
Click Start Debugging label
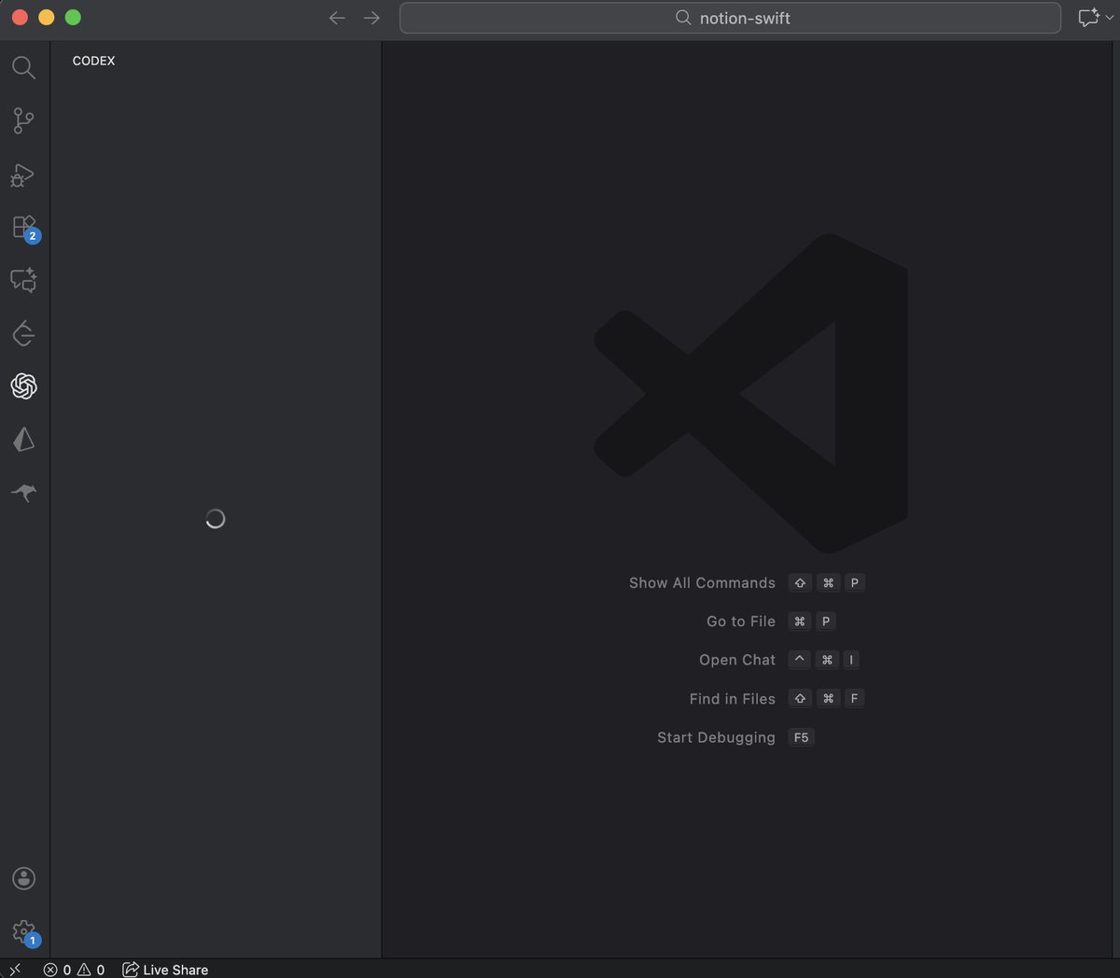(x=716, y=737)
